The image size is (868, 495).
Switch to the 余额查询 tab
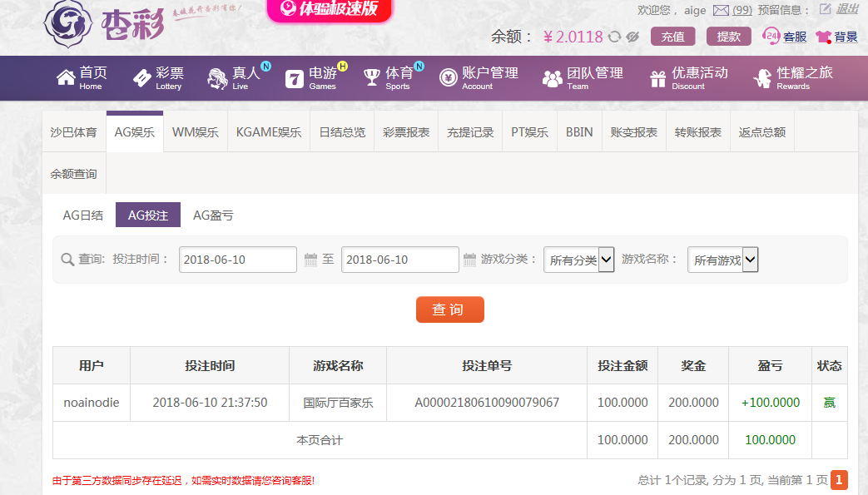point(73,174)
